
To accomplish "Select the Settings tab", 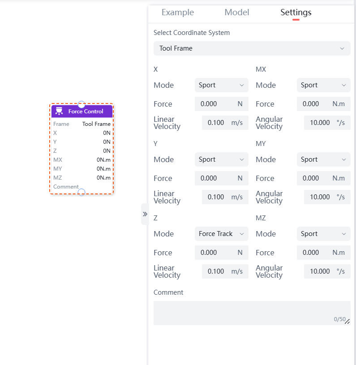I will point(296,13).
